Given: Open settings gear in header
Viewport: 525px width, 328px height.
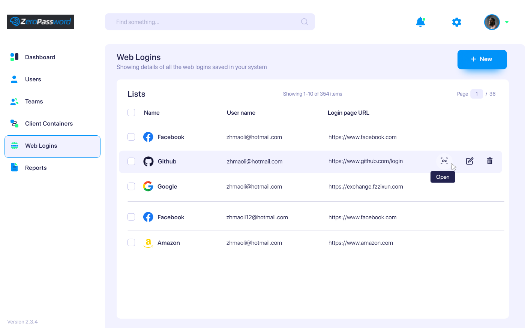Looking at the screenshot, I should point(456,22).
